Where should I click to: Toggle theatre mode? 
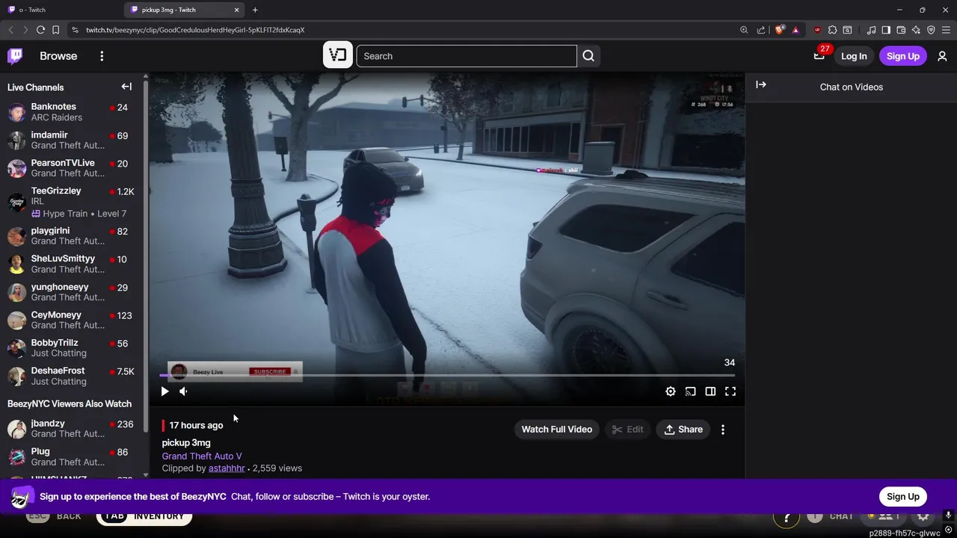710,392
